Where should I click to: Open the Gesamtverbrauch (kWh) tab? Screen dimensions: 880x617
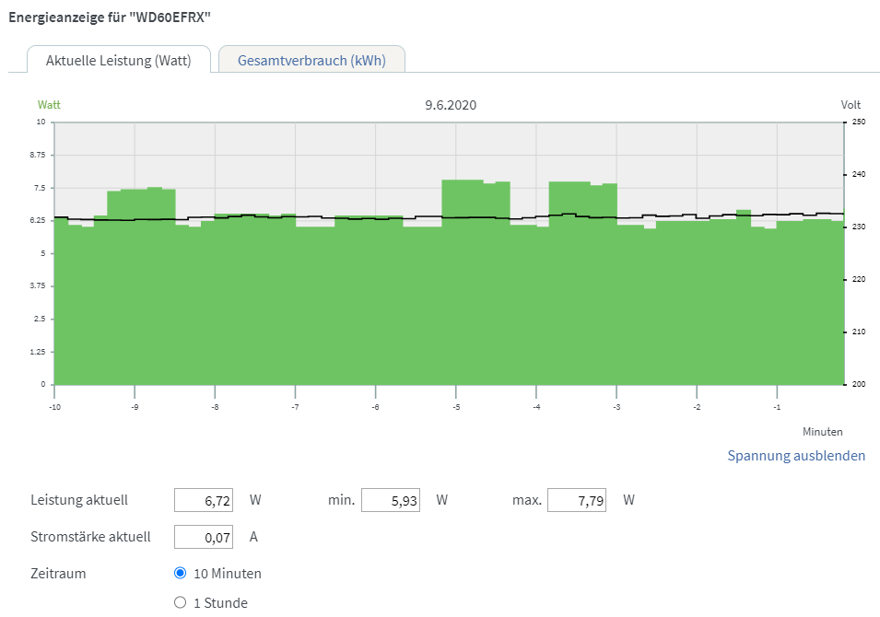click(x=311, y=60)
